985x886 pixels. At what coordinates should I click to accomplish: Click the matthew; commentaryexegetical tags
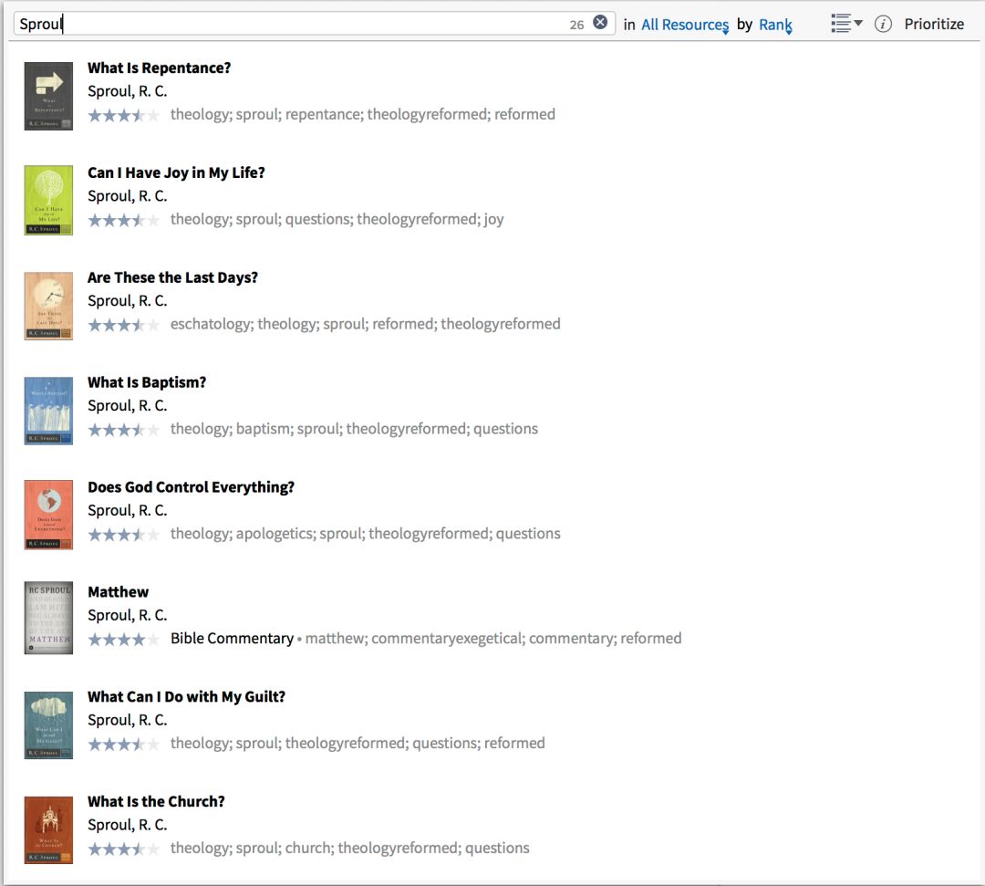[x=493, y=639]
